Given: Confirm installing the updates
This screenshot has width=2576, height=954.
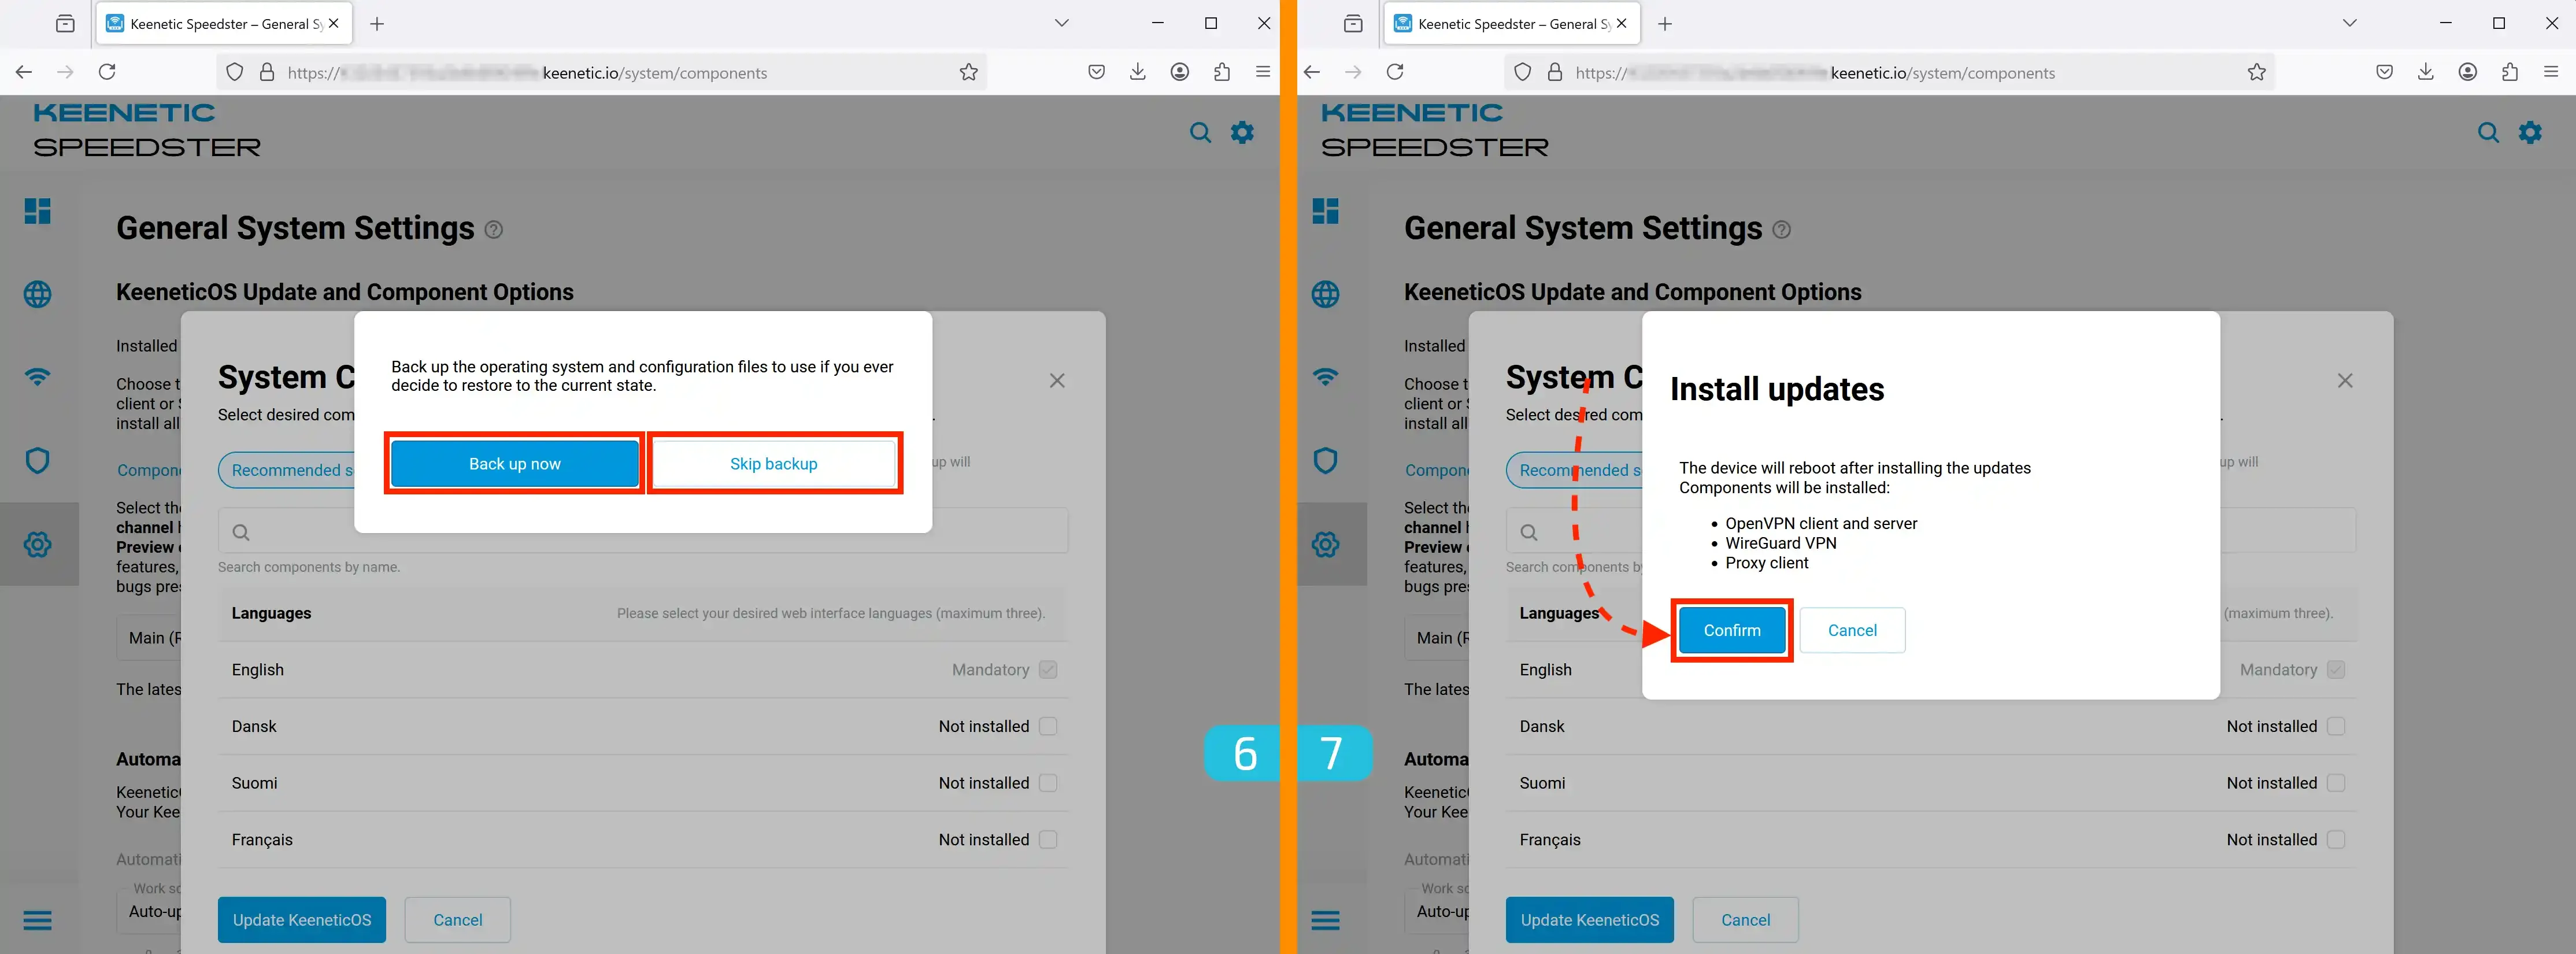Looking at the screenshot, I should point(1731,630).
